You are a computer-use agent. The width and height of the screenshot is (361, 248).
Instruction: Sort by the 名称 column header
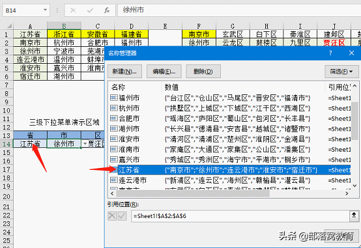[135, 87]
